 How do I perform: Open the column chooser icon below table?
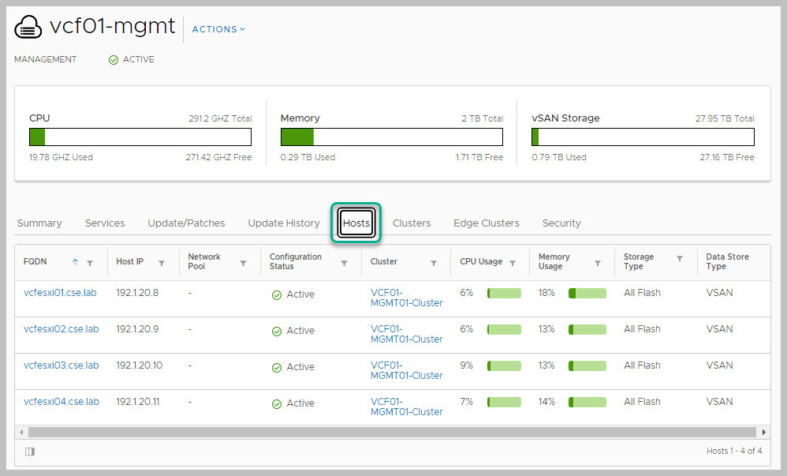pyautogui.click(x=30, y=452)
